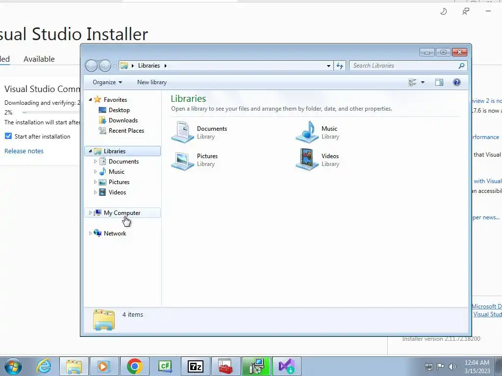Click the Favorites star entry
This screenshot has width=502, height=376.
(115, 100)
